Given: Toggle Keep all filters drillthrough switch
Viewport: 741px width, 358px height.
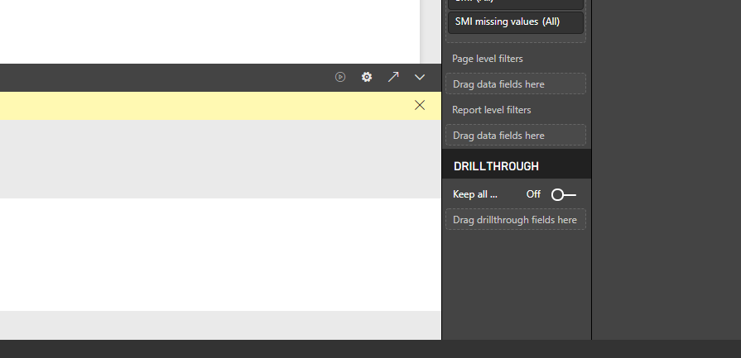Looking at the screenshot, I should click(x=564, y=194).
